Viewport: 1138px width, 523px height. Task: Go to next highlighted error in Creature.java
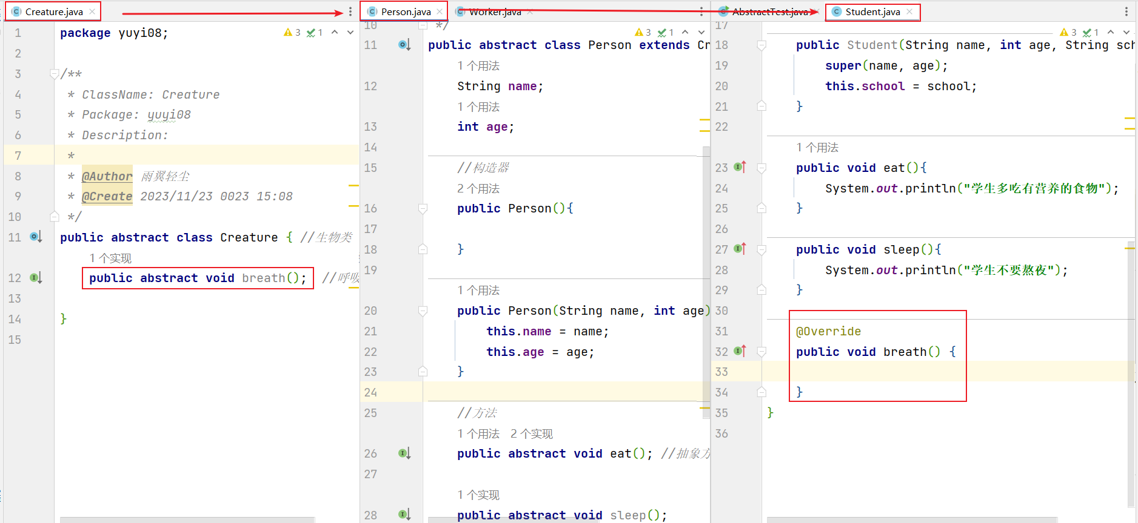(x=350, y=33)
